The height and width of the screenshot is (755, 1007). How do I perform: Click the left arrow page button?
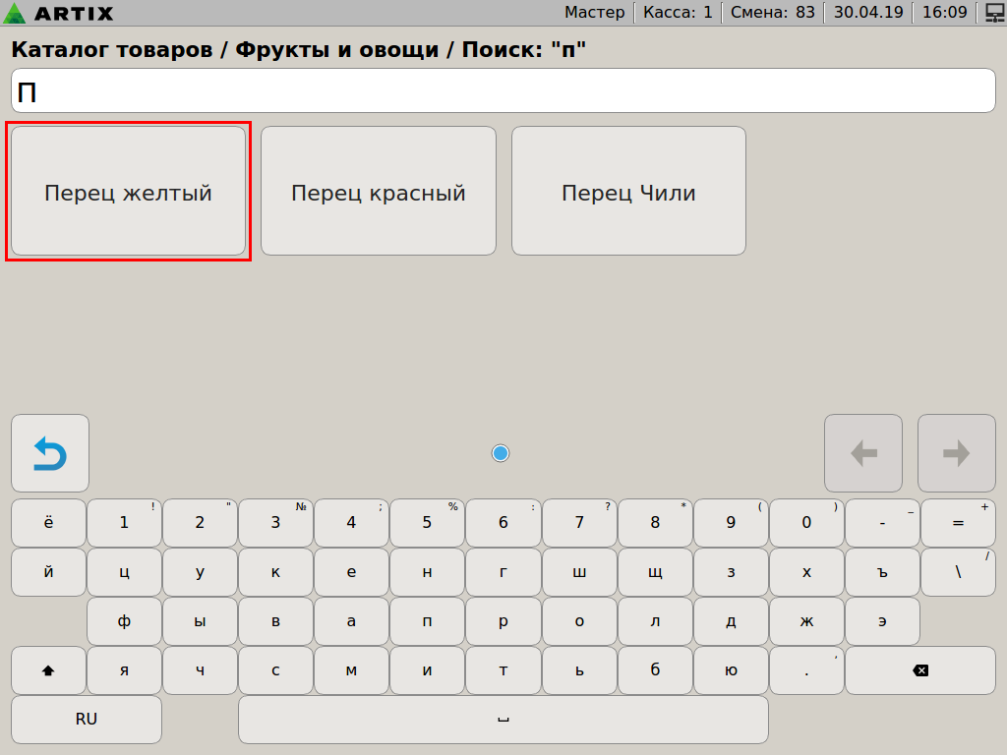[862, 453]
